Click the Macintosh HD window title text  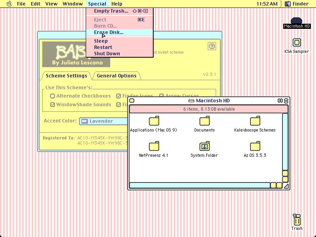(x=213, y=101)
